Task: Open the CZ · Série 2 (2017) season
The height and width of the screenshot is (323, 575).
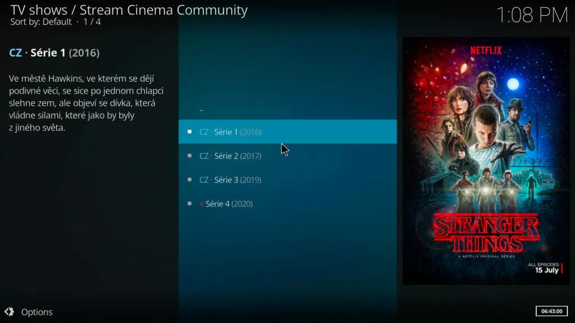Action: 287,156
